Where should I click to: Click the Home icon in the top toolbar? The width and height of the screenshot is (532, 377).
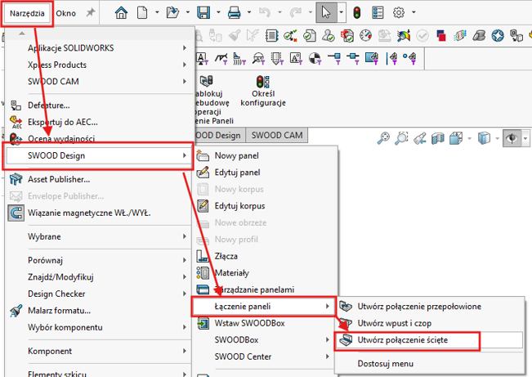coord(121,13)
